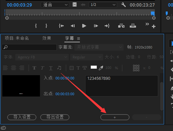Click the 大小 size value 6
This screenshot has width=173, height=131.
(x=118, y=57)
